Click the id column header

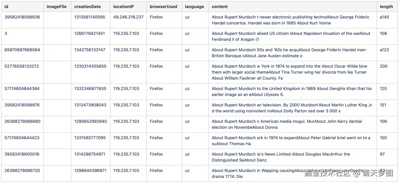[x=7, y=7]
